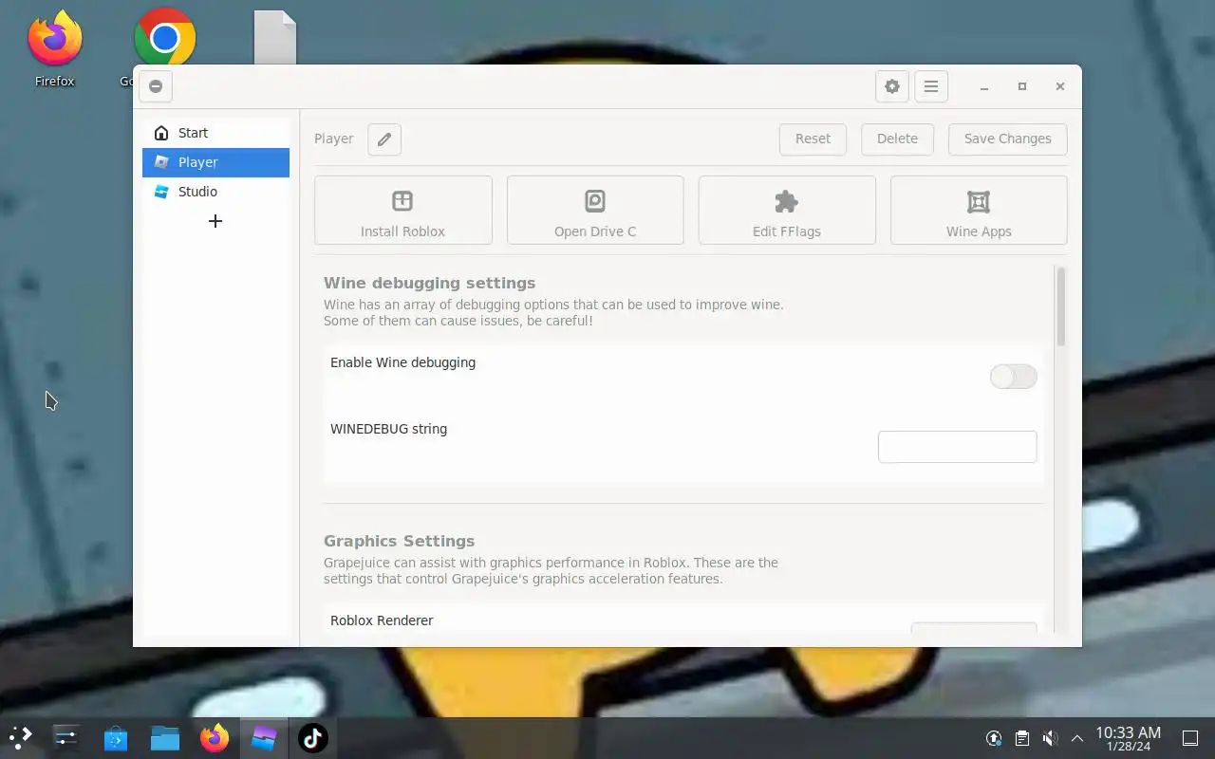Open the KDE application launcher

(21, 738)
